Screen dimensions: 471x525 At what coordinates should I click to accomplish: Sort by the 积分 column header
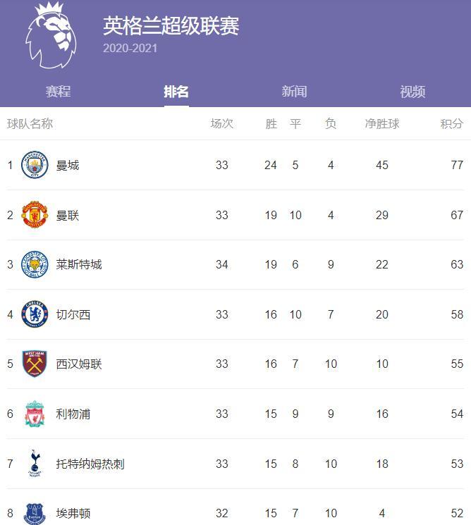[x=451, y=123]
